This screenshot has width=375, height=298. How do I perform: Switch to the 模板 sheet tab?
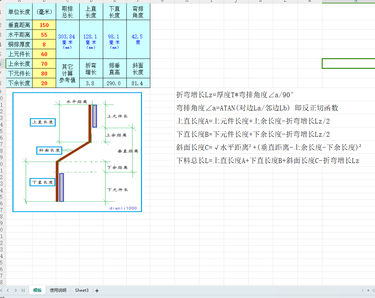click(37, 290)
